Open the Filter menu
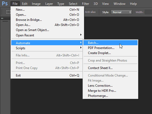 tap(86, 4)
